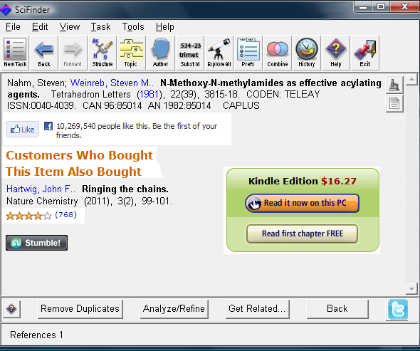Click the document icon beside the reference
Image resolution: width=420 pixels, height=351 pixels.
point(394,103)
